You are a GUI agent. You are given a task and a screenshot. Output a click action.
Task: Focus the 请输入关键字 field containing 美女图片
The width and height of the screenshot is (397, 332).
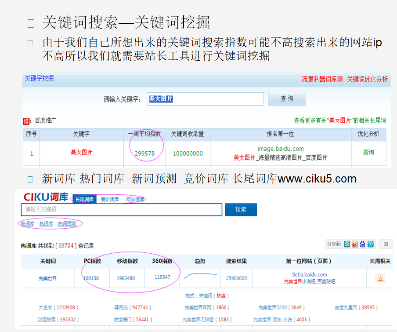pos(206,99)
